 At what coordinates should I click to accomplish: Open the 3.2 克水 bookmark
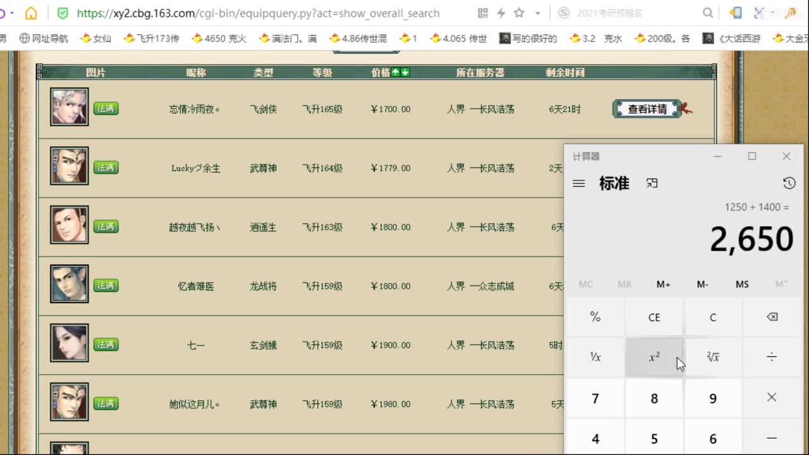click(596, 39)
